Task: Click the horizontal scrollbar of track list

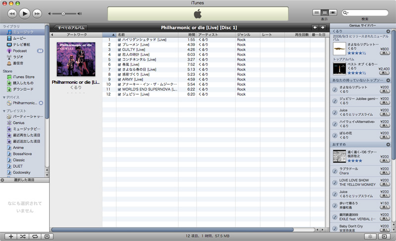Action: [172, 230]
